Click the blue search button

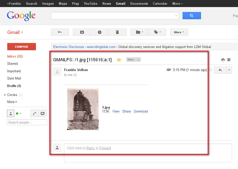(x=192, y=16)
